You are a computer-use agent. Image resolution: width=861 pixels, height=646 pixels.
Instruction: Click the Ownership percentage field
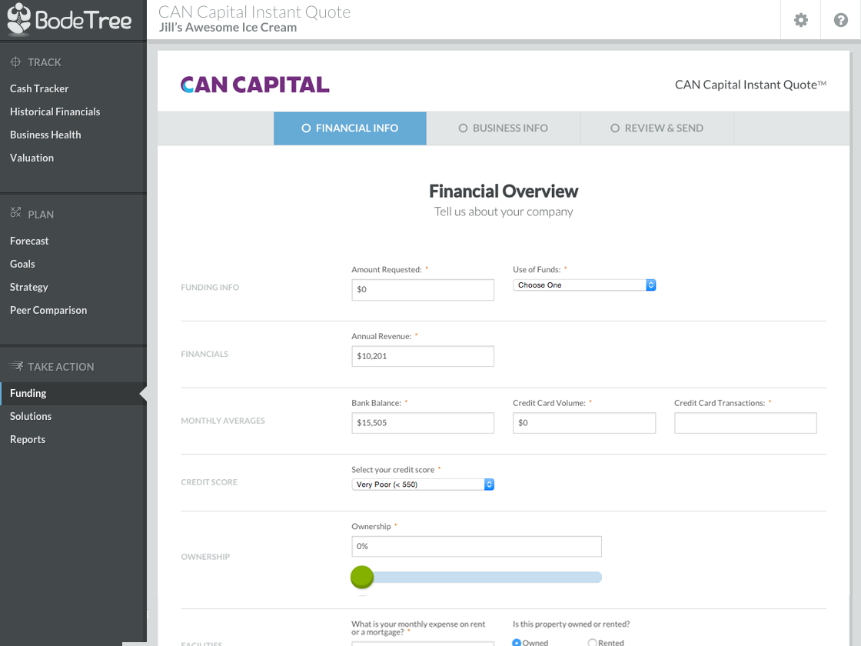tap(477, 547)
